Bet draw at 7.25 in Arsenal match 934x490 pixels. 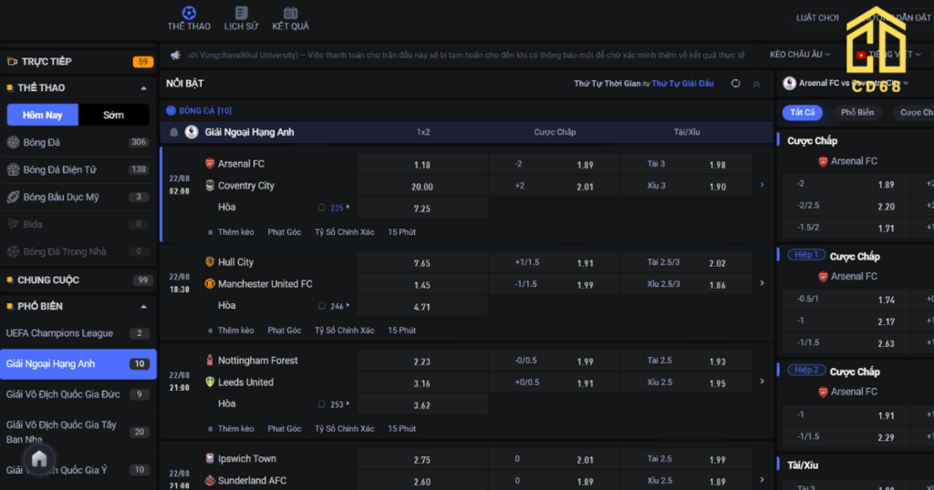coord(422,209)
